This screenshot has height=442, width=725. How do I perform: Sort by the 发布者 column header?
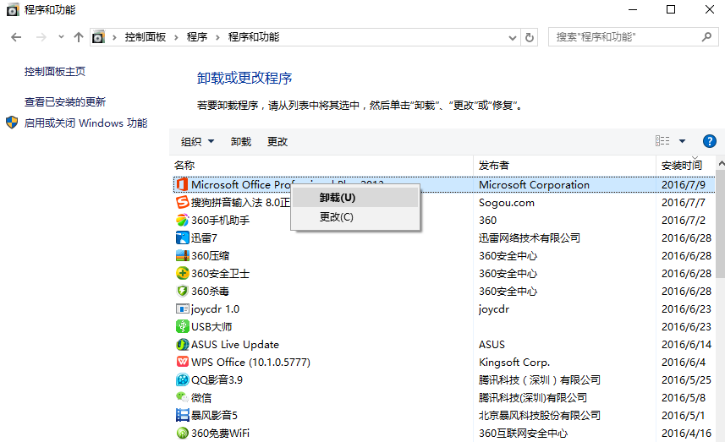tap(564, 165)
